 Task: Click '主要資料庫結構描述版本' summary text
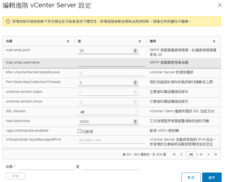click(169, 92)
